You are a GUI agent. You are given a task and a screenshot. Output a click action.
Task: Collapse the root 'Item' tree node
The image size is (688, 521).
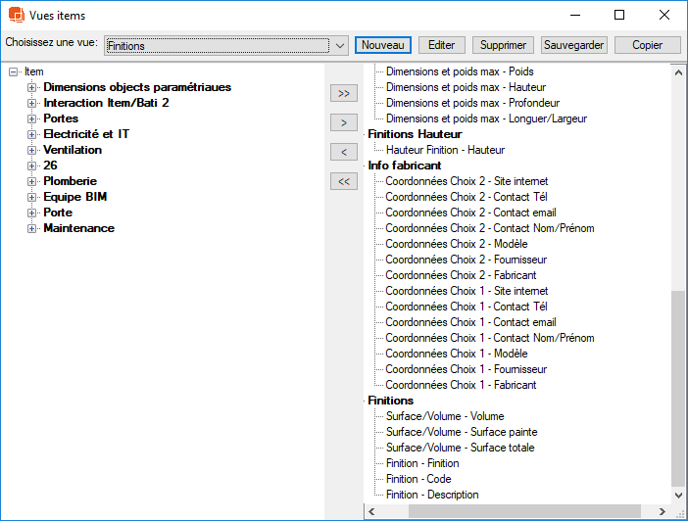[x=14, y=71]
